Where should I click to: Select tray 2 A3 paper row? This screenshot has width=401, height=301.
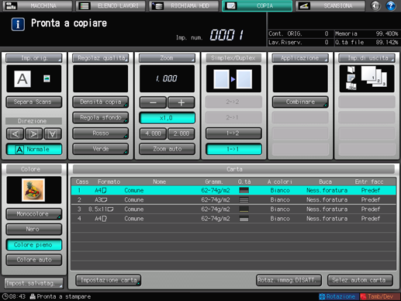click(233, 199)
